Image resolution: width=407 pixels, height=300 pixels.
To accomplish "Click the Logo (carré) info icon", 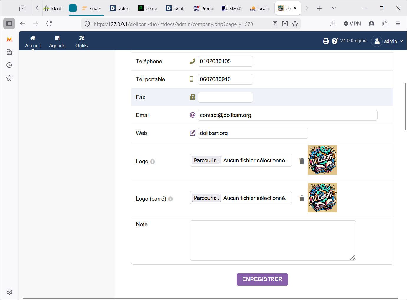I will (170, 199).
